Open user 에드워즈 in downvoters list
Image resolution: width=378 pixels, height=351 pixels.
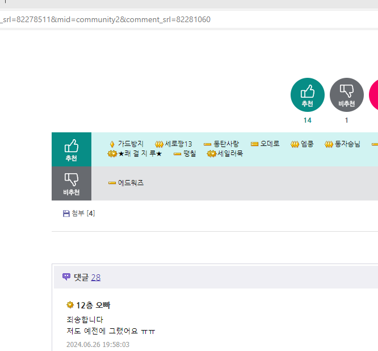(x=131, y=183)
